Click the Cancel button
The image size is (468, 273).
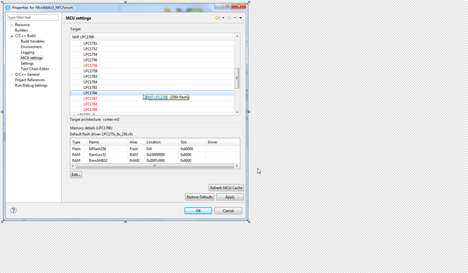[x=228, y=211]
